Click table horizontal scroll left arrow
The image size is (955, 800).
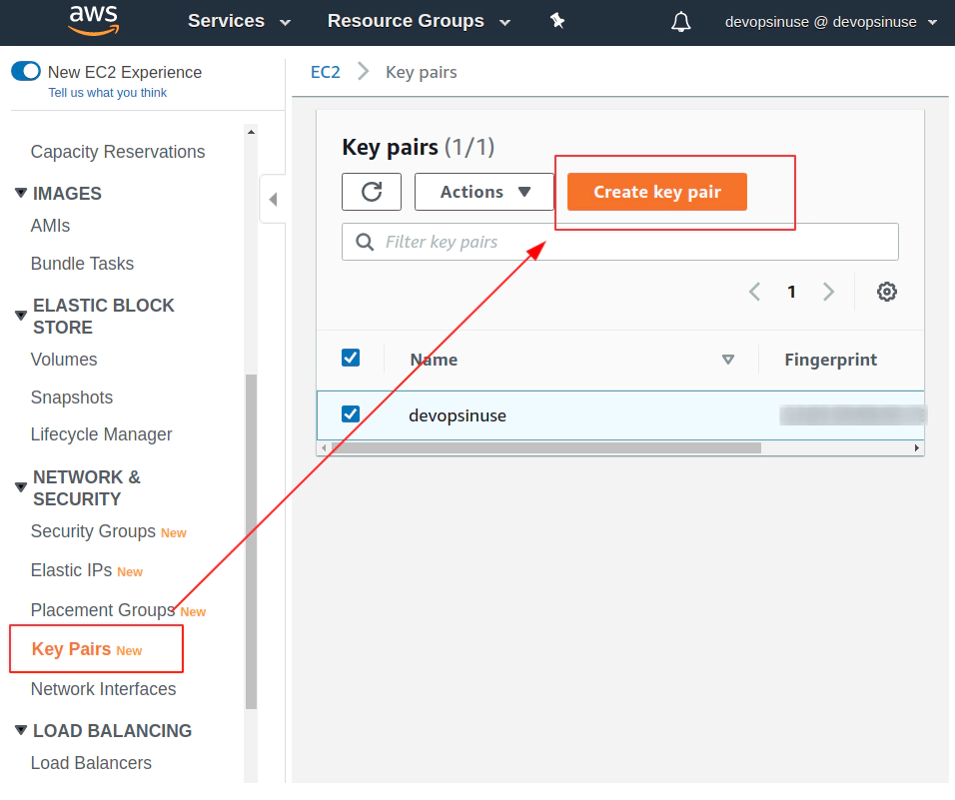tap(324, 448)
